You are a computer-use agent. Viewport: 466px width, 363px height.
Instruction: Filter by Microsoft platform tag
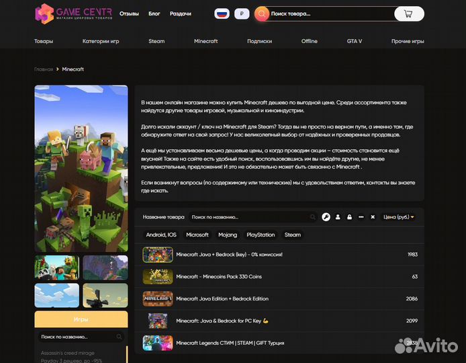coord(197,235)
